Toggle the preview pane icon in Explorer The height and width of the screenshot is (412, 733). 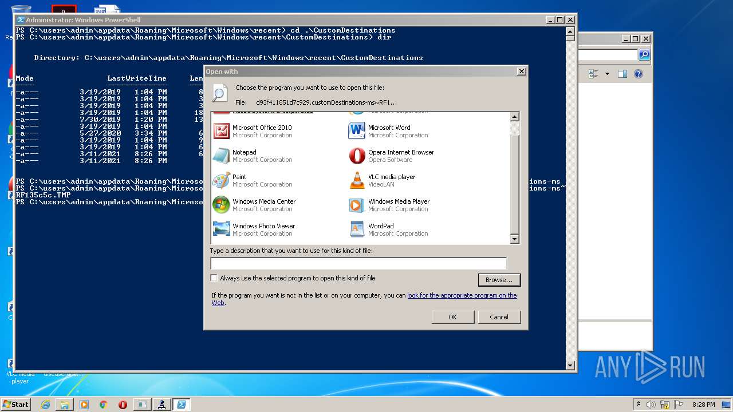(x=622, y=74)
